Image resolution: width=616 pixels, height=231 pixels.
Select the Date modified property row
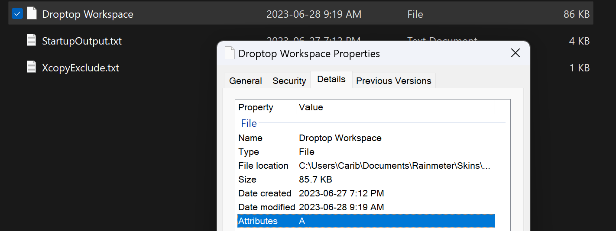(x=366, y=207)
